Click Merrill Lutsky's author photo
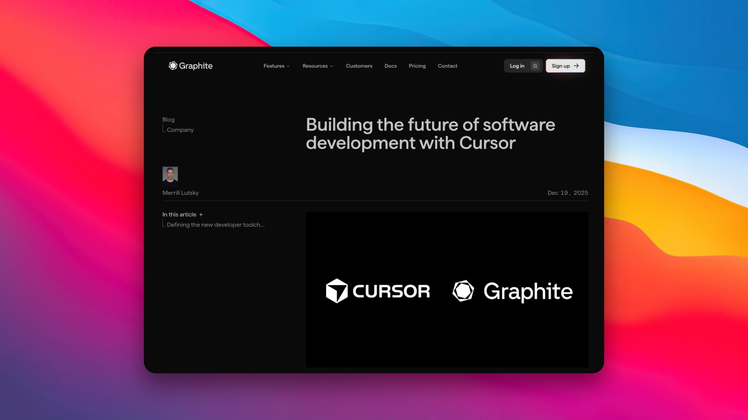This screenshot has height=420, width=748. [x=170, y=176]
